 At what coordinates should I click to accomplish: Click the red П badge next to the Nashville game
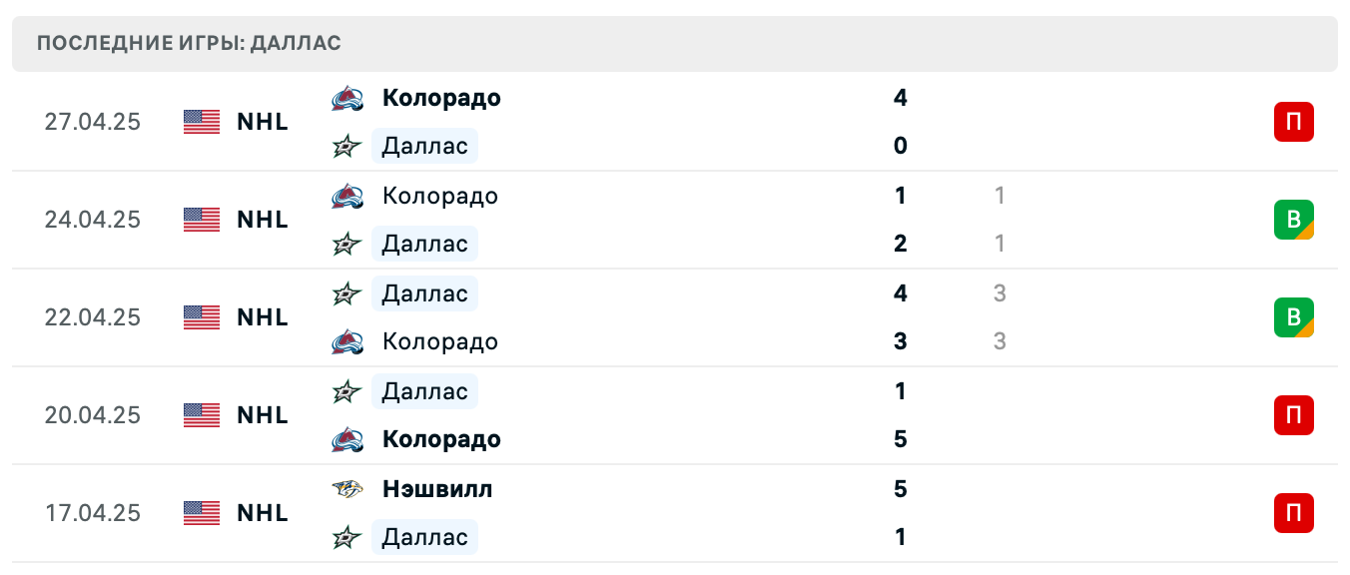pyautogui.click(x=1294, y=513)
